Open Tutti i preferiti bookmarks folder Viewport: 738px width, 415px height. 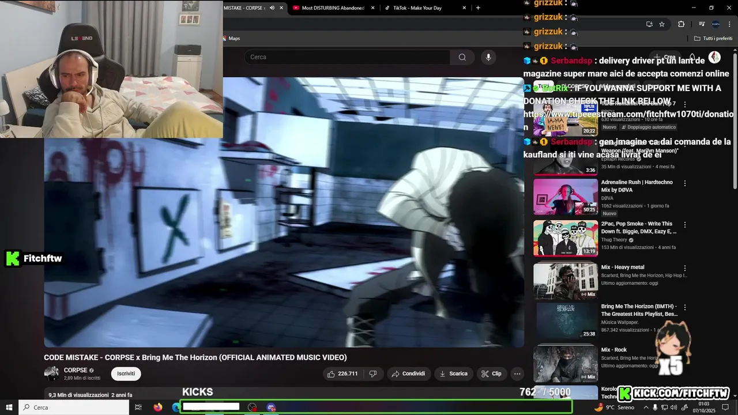pos(713,39)
